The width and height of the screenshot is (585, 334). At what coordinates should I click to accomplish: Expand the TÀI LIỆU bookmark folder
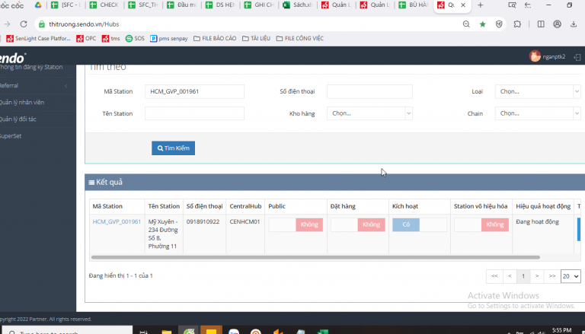click(x=256, y=38)
